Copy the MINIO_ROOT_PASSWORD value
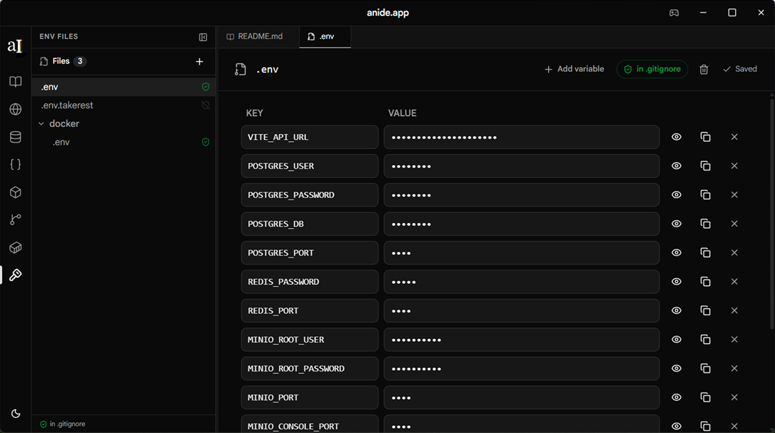This screenshot has width=775, height=433. 706,368
